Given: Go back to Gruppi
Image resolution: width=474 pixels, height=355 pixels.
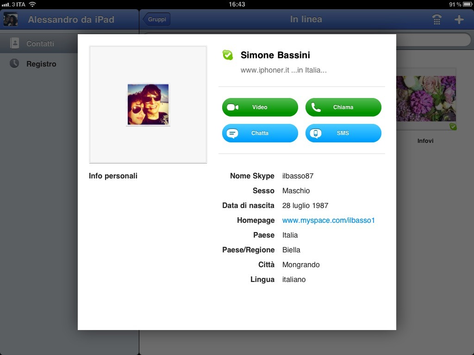Looking at the screenshot, I should tap(156, 19).
